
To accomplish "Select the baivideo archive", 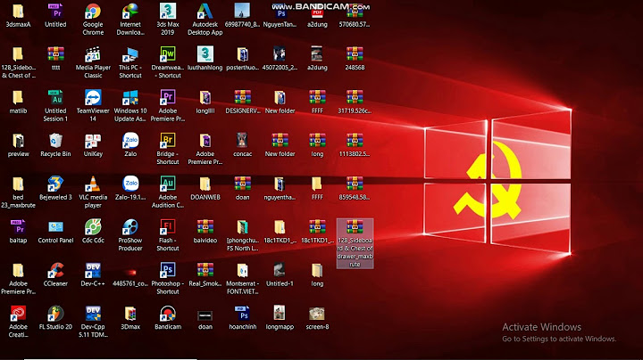I will point(205,227).
